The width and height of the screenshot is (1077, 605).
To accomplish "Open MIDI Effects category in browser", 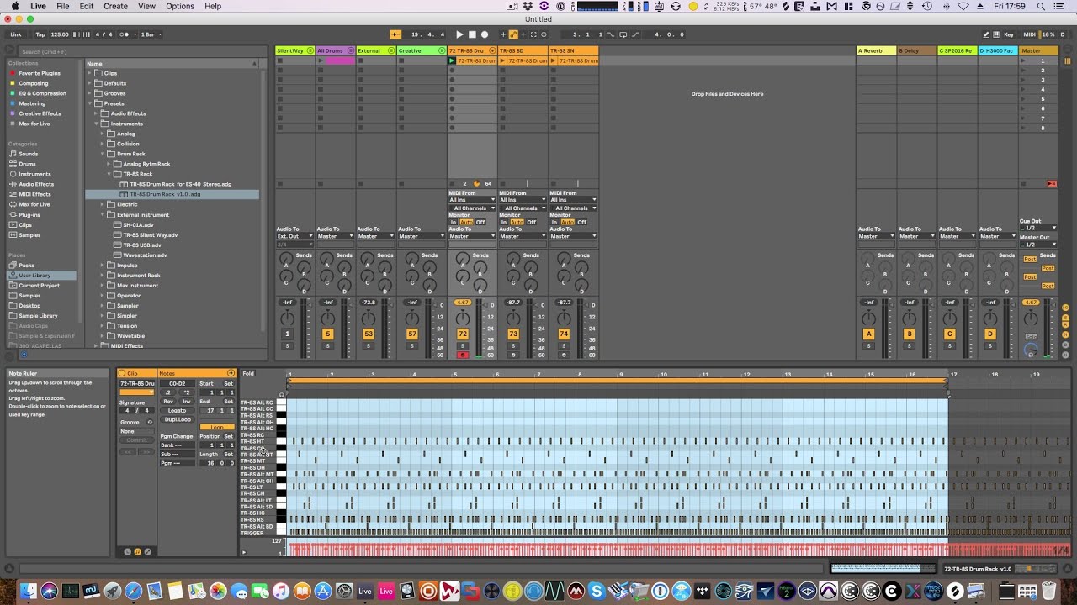I will pyautogui.click(x=34, y=194).
